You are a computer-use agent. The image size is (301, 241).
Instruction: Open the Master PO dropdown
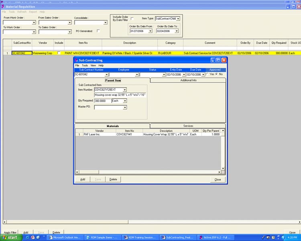(x=125, y=107)
